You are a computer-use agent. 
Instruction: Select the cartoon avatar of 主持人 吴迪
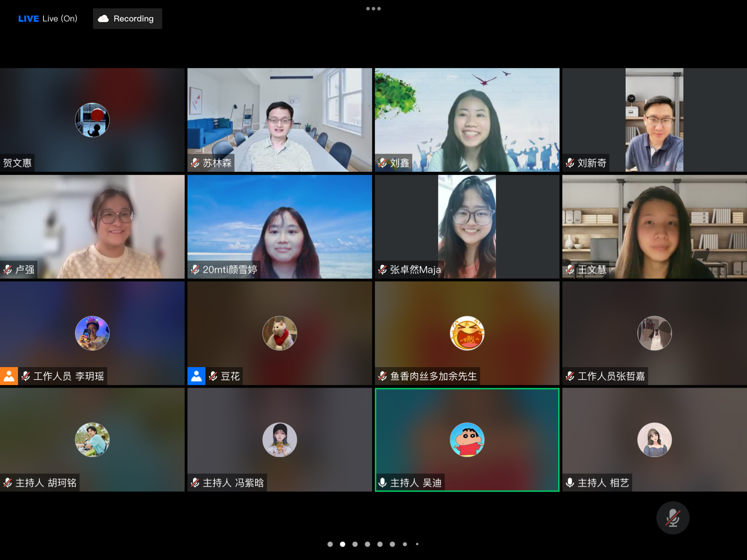[467, 439]
